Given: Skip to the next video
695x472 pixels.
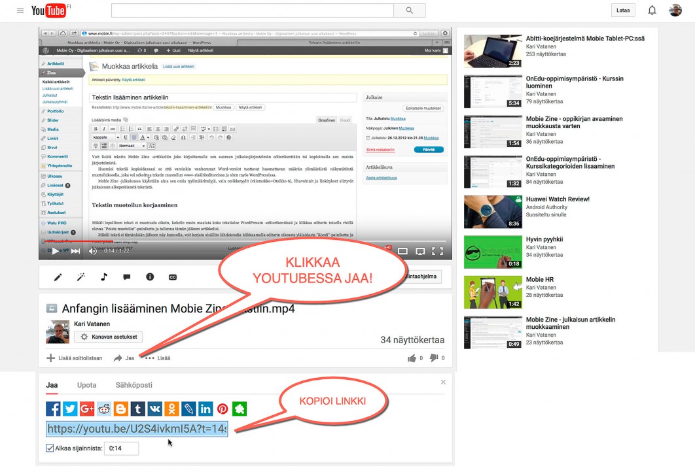Looking at the screenshot, I should 76,251.
